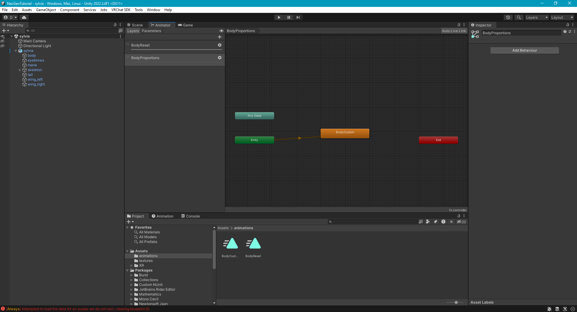Collapse the Packages foldout
This screenshot has height=312, width=577.
[x=127, y=270]
